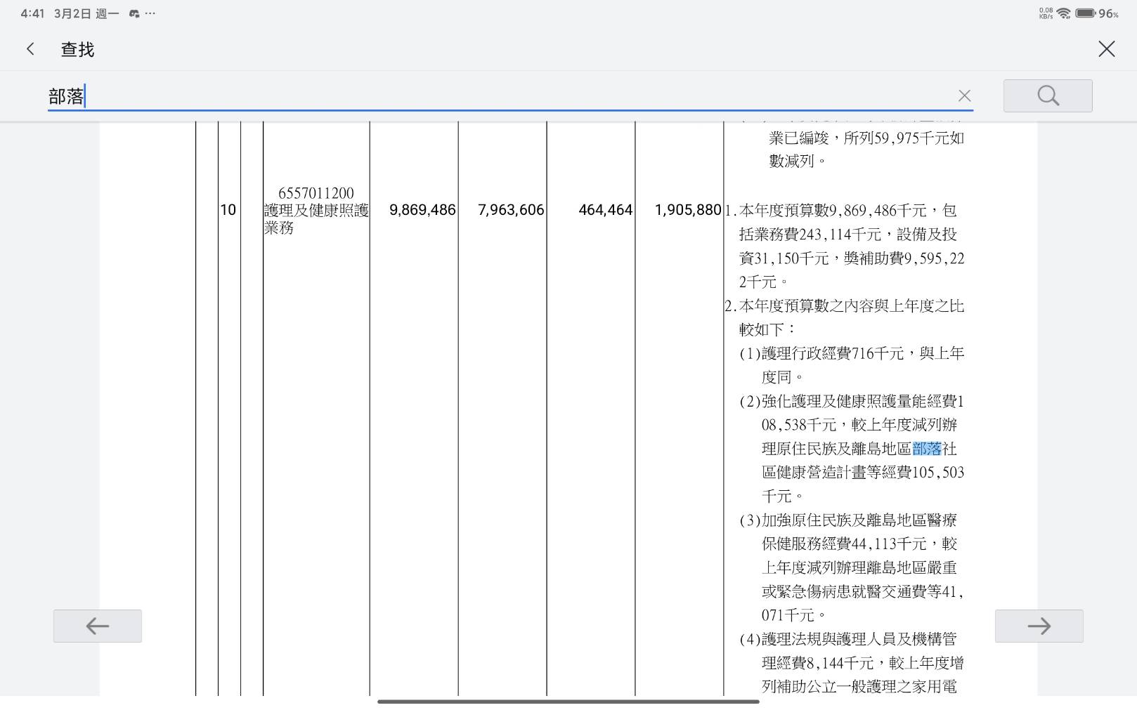The width and height of the screenshot is (1137, 710).
Task: Tap the back arrow beside 查找
Action: 30,49
